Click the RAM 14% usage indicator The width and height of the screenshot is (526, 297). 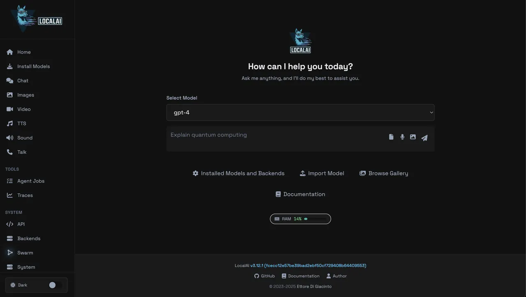pyautogui.click(x=300, y=219)
